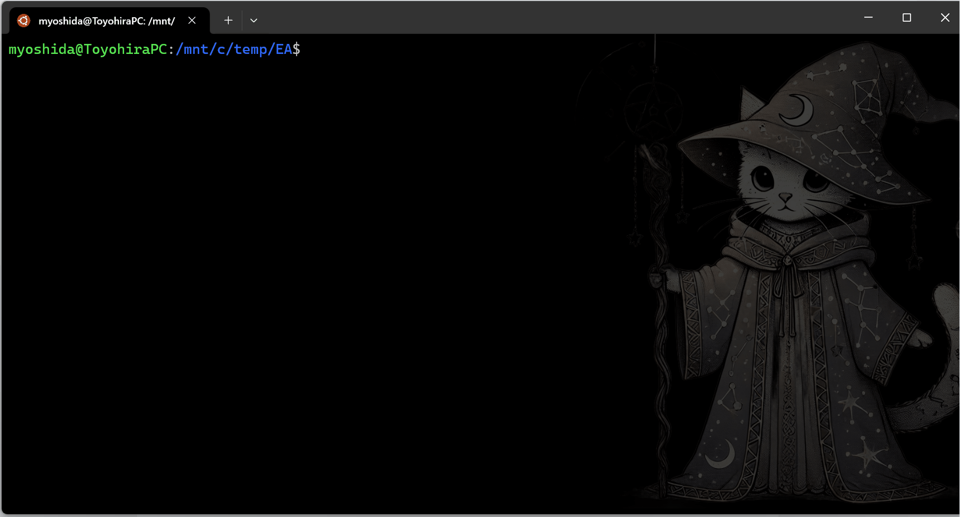The height and width of the screenshot is (517, 960).
Task: Close the Windows Terminal window
Action: tap(945, 18)
